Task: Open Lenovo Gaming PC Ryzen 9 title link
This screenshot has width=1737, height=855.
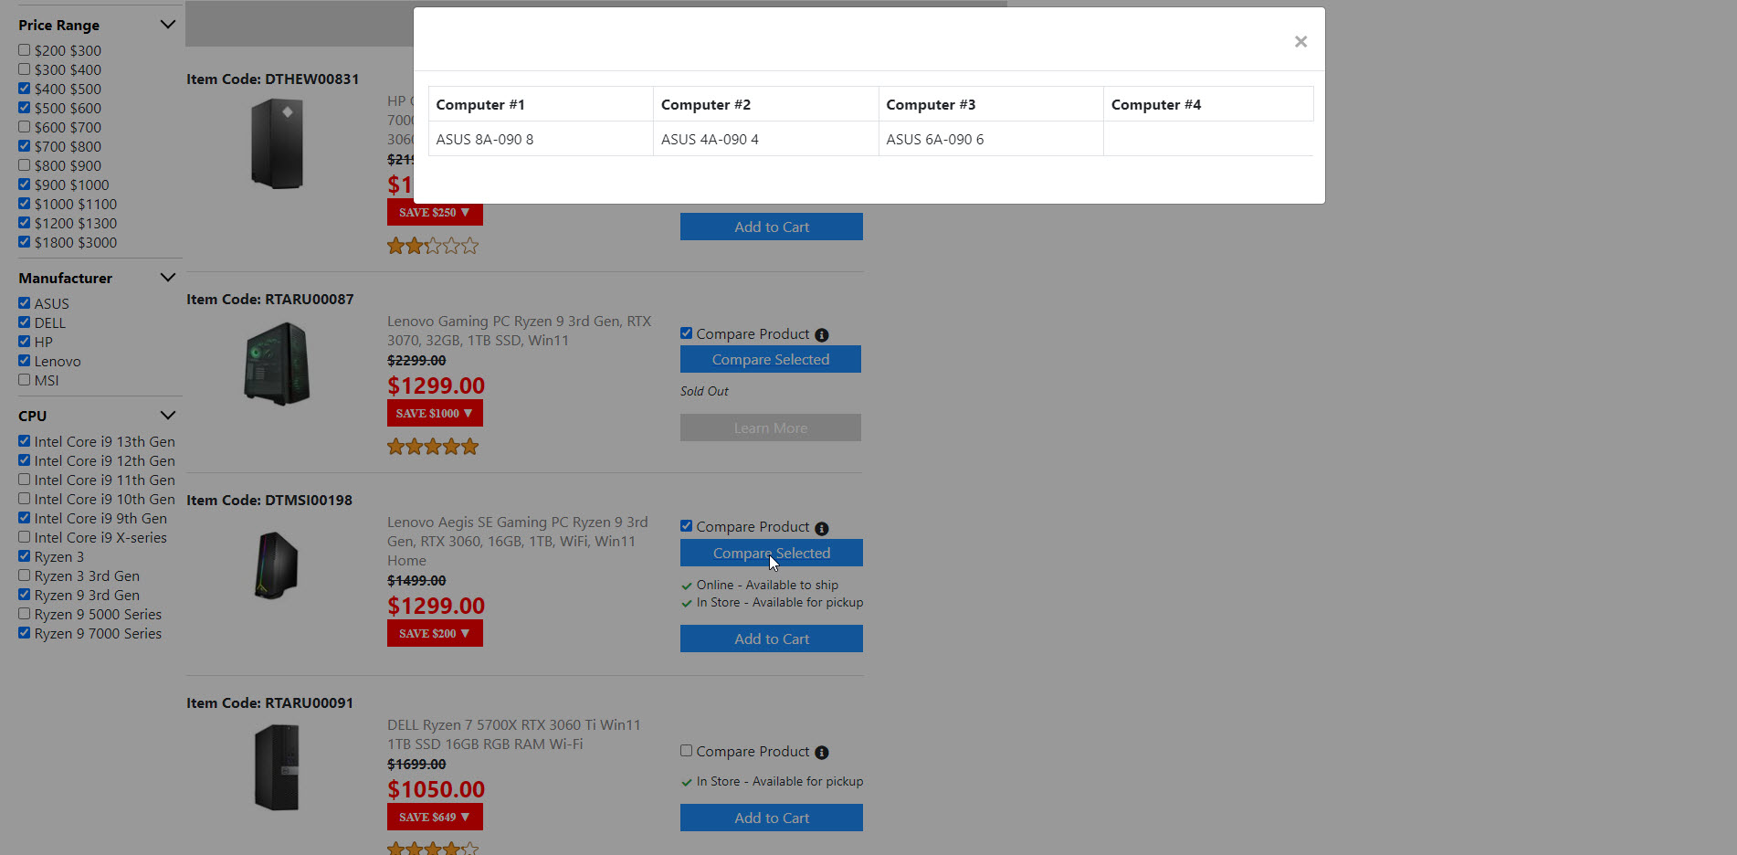Action: click(x=519, y=331)
